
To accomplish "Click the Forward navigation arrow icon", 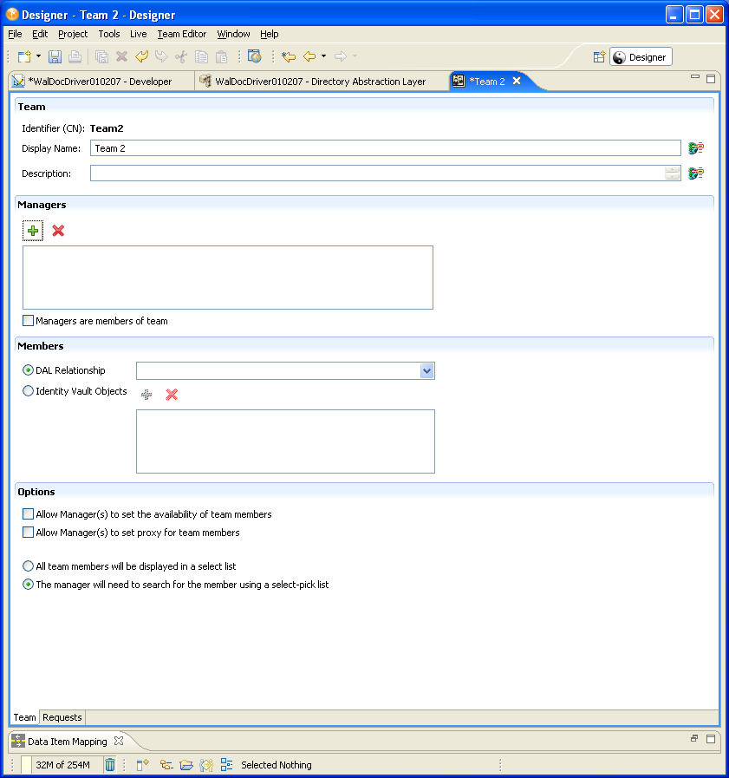I will [x=340, y=56].
